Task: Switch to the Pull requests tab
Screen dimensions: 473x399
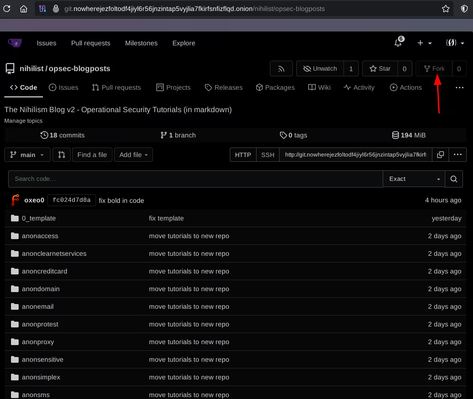Action: [x=117, y=87]
